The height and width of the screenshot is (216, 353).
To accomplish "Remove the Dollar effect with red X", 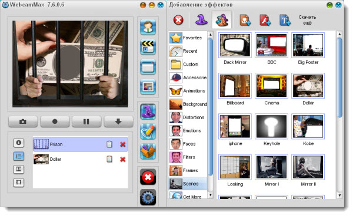I will click(123, 159).
